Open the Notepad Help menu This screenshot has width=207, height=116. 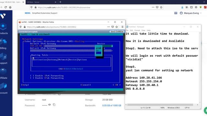148,30
